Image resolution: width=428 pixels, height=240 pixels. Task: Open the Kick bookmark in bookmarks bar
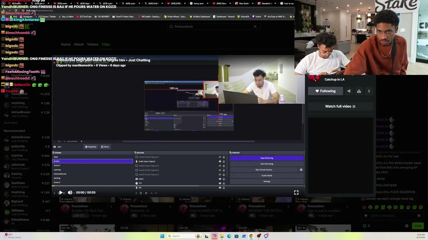click(13, 16)
